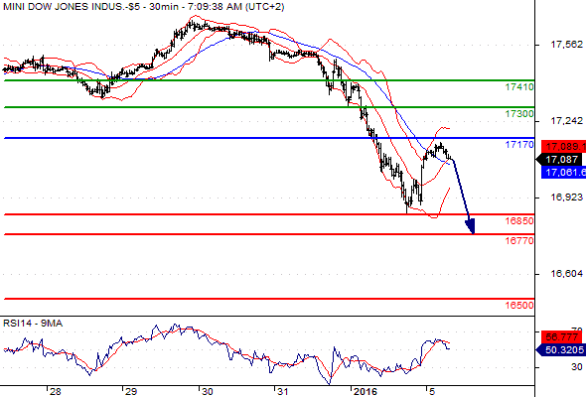Select the date marker 5 on time axis
Image resolution: width=586 pixels, height=397 pixels.
tap(432, 391)
